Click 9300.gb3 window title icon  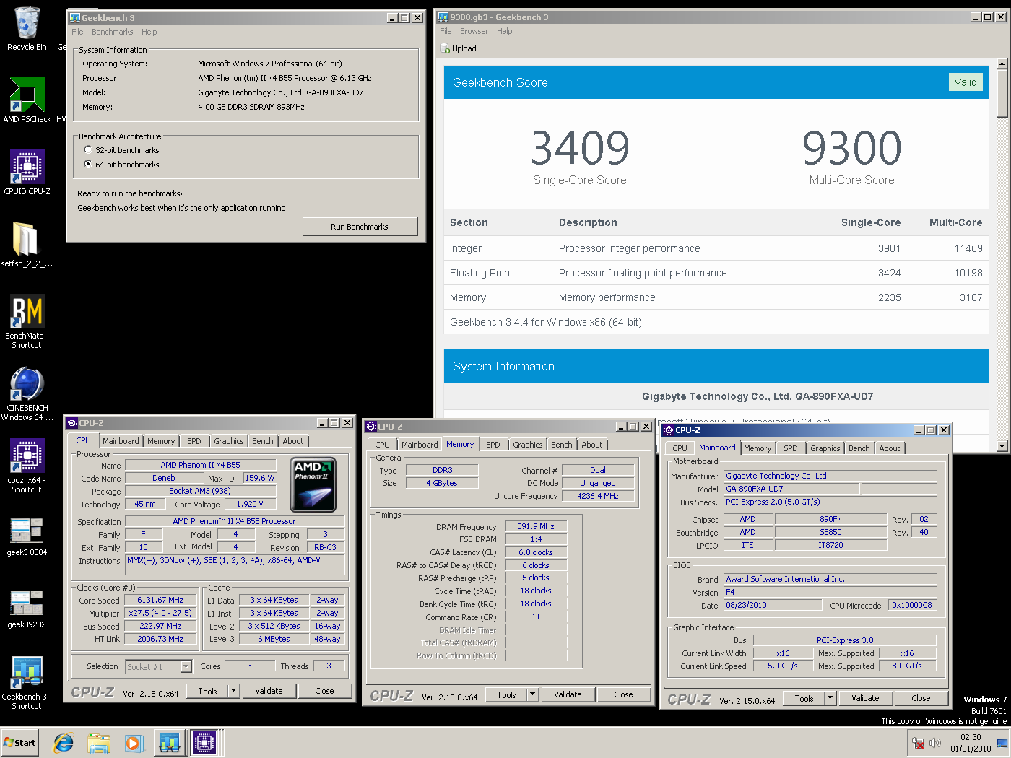(443, 17)
